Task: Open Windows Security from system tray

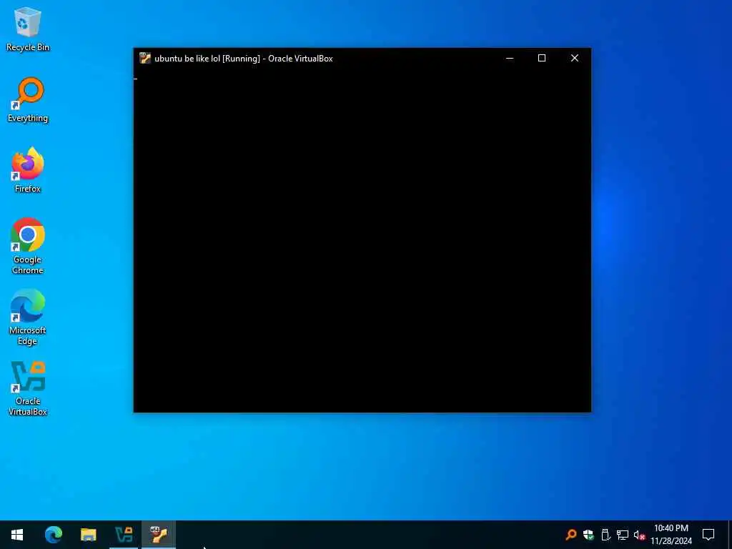Action: (x=588, y=535)
